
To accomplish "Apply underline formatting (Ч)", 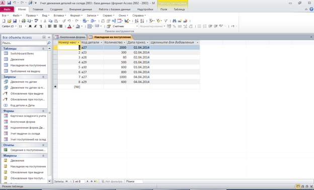I will tap(41, 26).
